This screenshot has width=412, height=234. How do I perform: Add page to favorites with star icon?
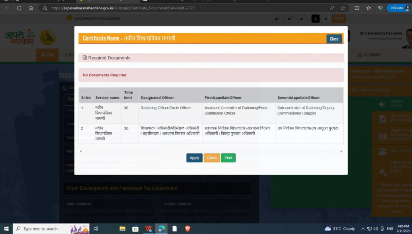click(343, 8)
